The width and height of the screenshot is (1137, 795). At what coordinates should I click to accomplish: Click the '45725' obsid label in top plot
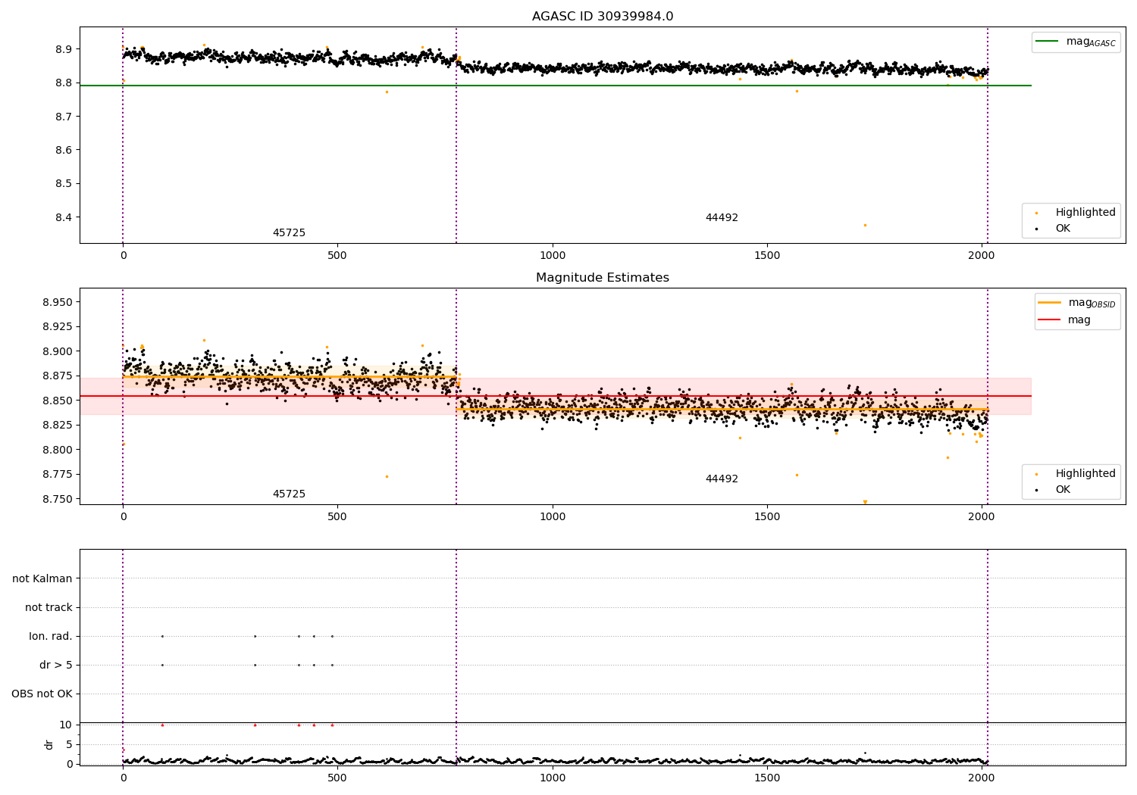click(289, 233)
